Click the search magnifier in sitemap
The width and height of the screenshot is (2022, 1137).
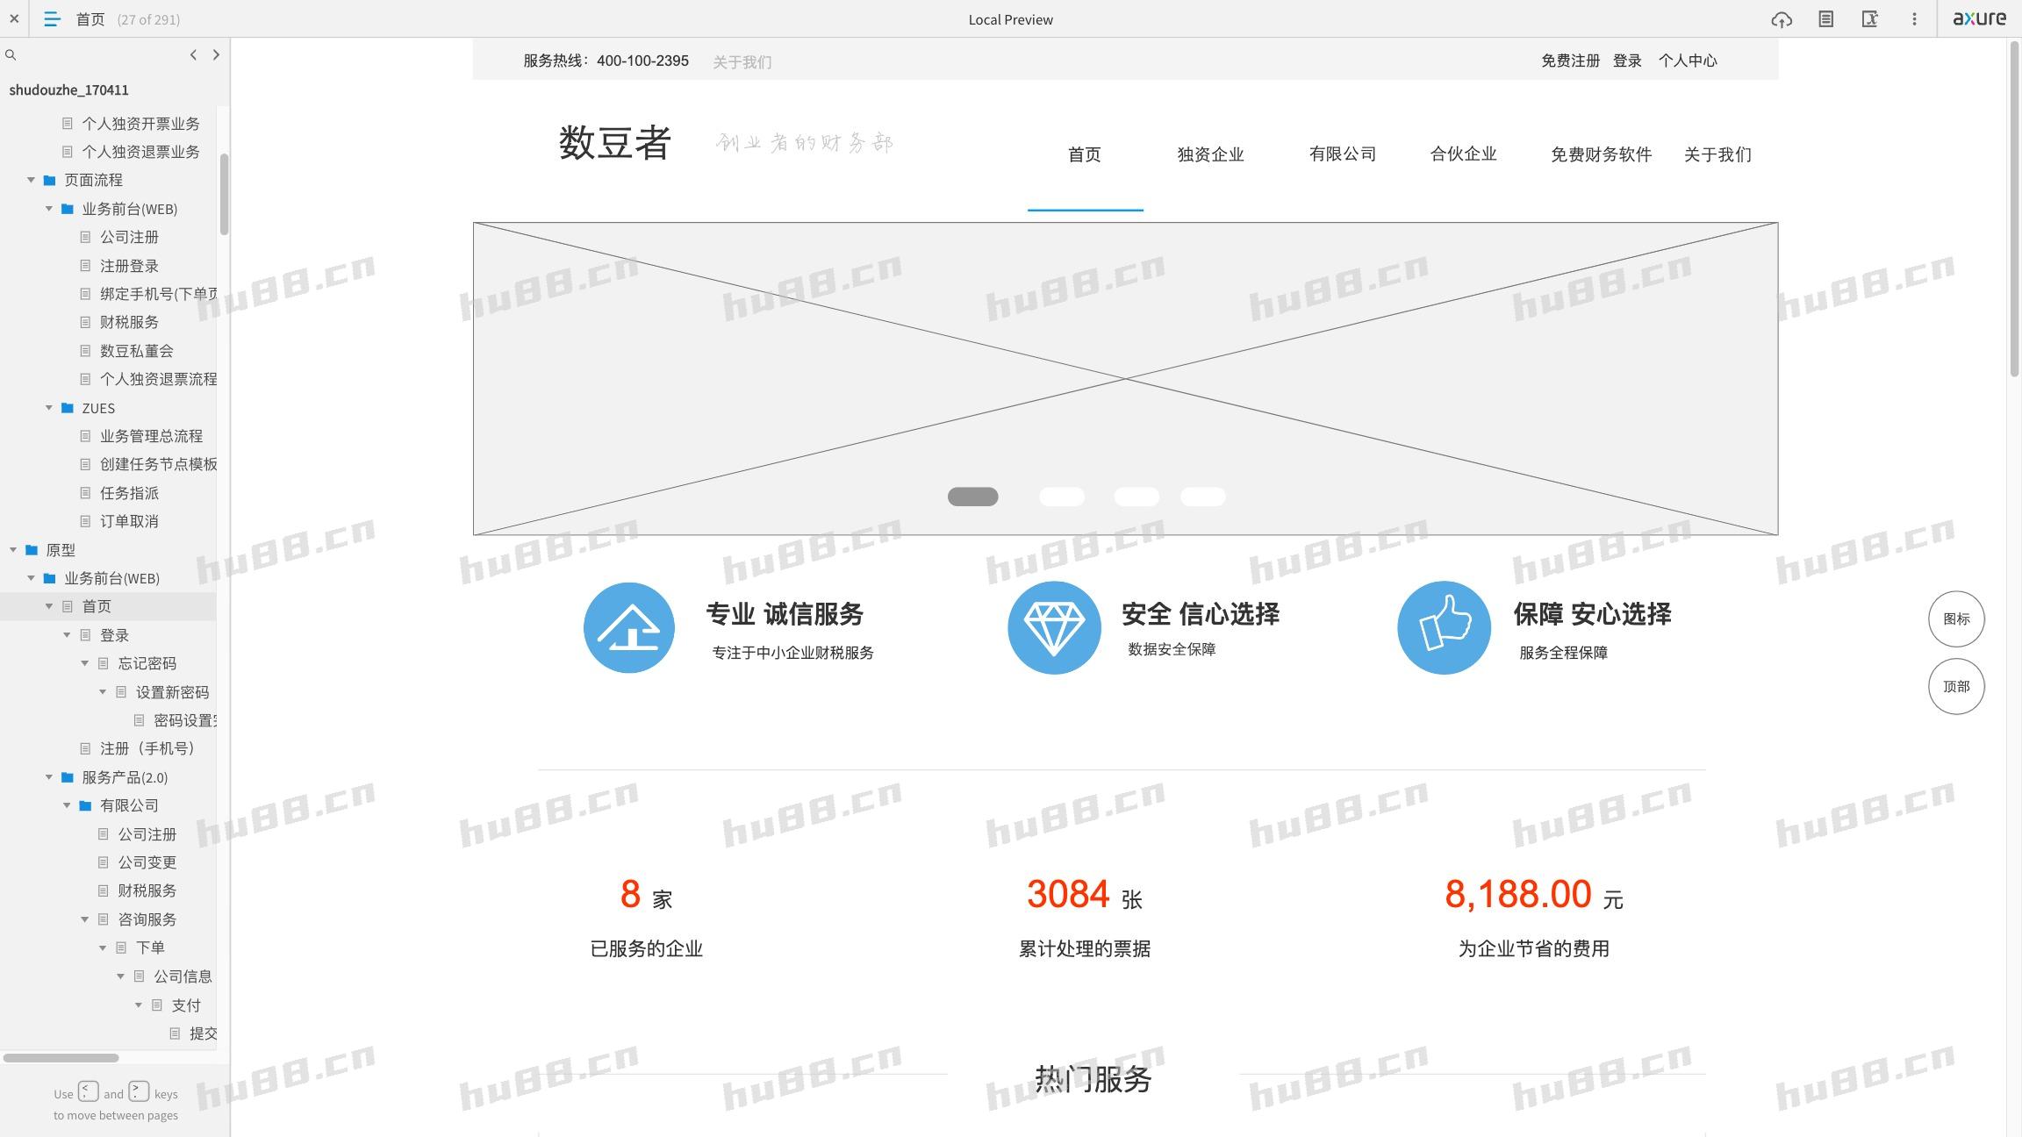click(x=11, y=55)
